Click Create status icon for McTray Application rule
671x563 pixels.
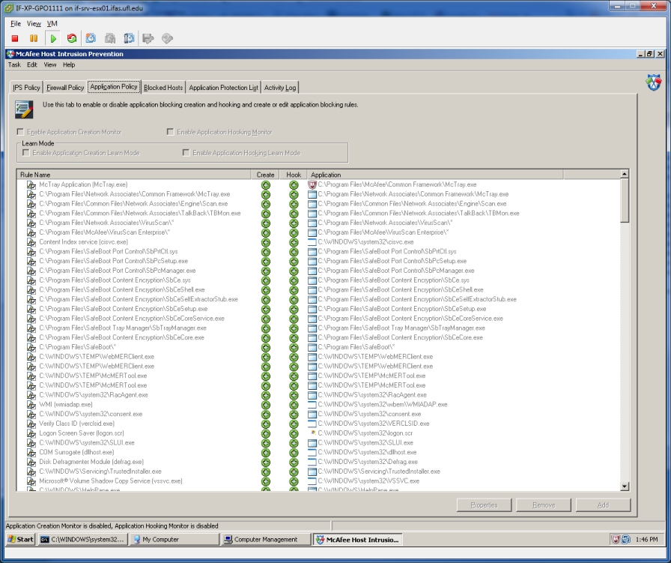266,185
